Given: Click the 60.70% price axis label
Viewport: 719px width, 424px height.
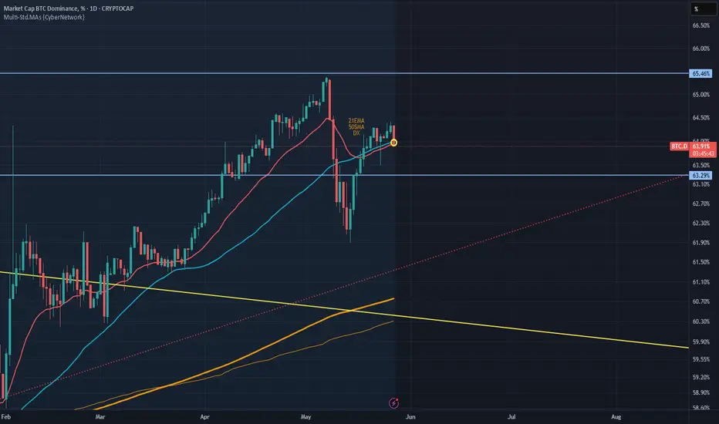Looking at the screenshot, I should tap(701, 301).
